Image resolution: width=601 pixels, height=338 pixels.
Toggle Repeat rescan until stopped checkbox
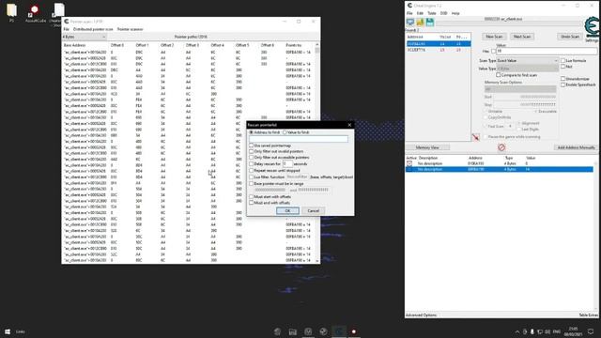coord(252,171)
